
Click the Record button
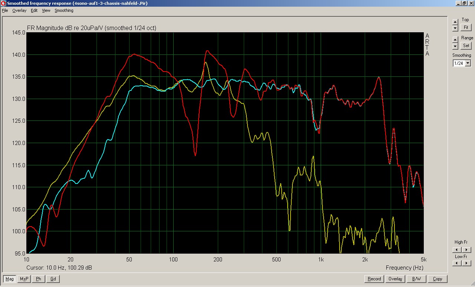pos(374,279)
